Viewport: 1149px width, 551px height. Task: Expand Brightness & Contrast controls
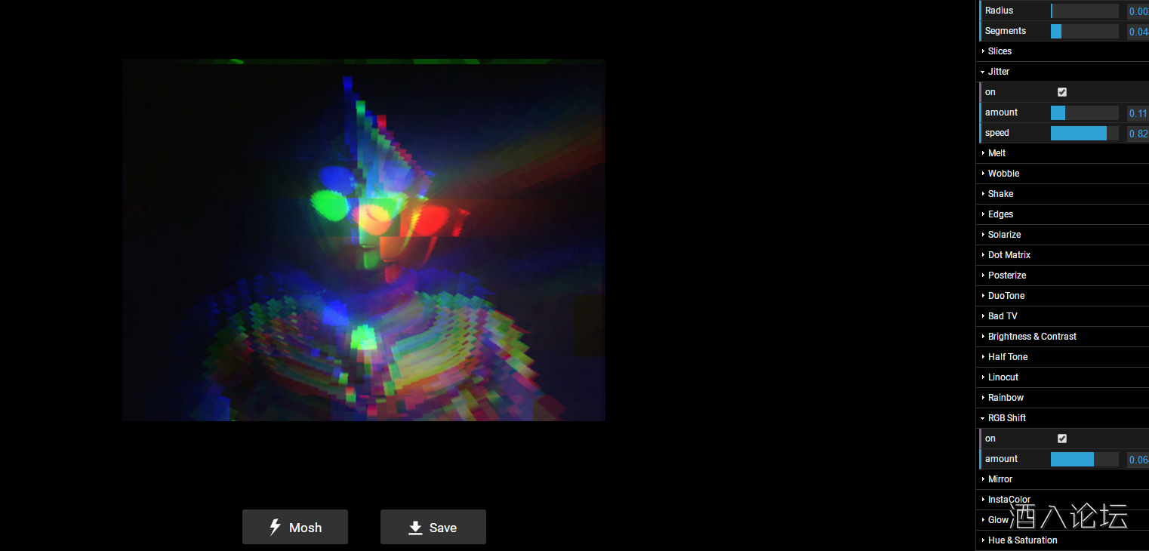coord(1032,336)
